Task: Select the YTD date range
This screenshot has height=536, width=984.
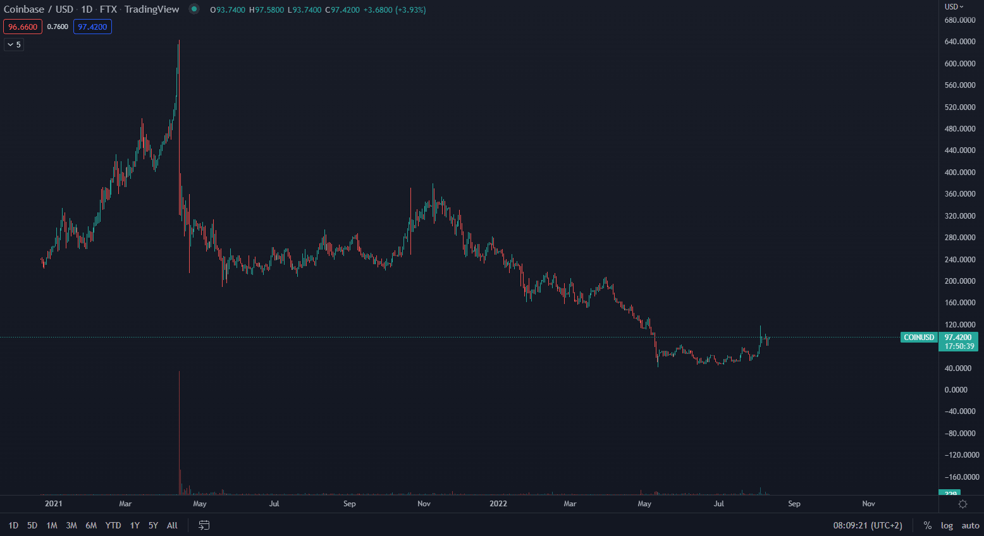Action: tap(113, 525)
